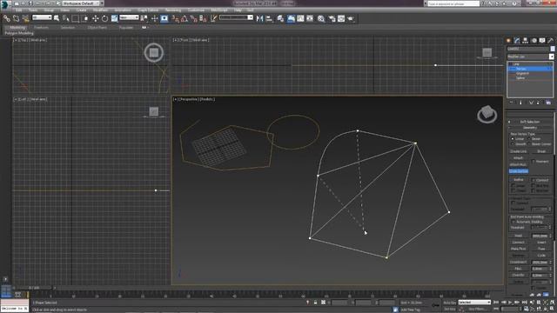Switch to the Hierarchy command panel tab
557x313 pixels.
(526, 41)
